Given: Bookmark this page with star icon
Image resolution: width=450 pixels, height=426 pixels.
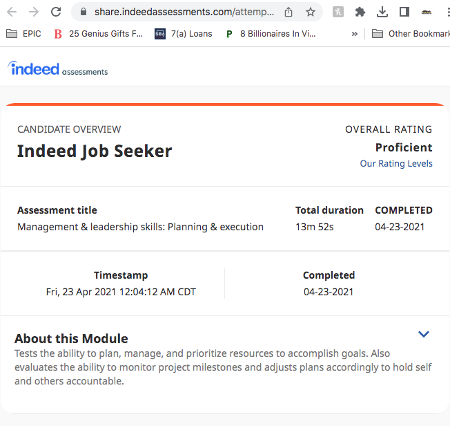Looking at the screenshot, I should click(x=310, y=12).
